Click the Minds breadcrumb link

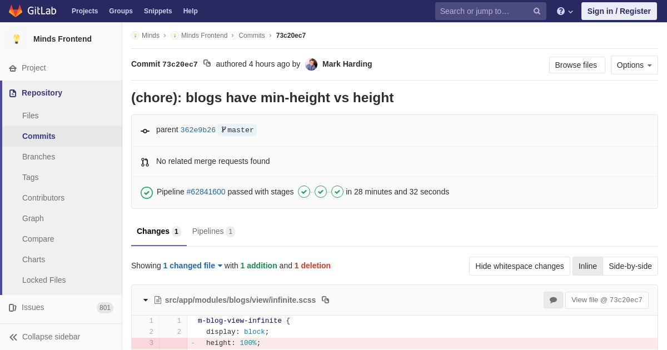(151, 36)
